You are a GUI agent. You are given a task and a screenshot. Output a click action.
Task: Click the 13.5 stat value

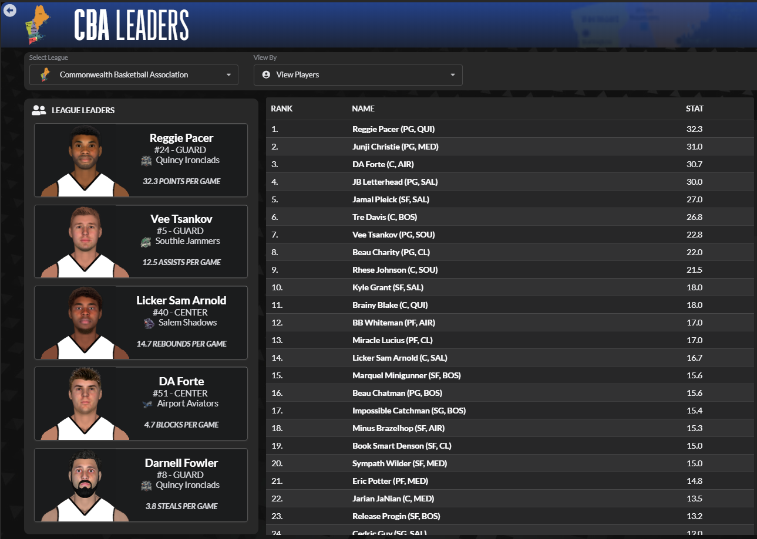pos(694,499)
